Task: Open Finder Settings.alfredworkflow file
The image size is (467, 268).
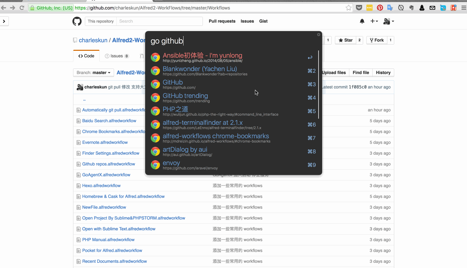Action: pos(111,153)
